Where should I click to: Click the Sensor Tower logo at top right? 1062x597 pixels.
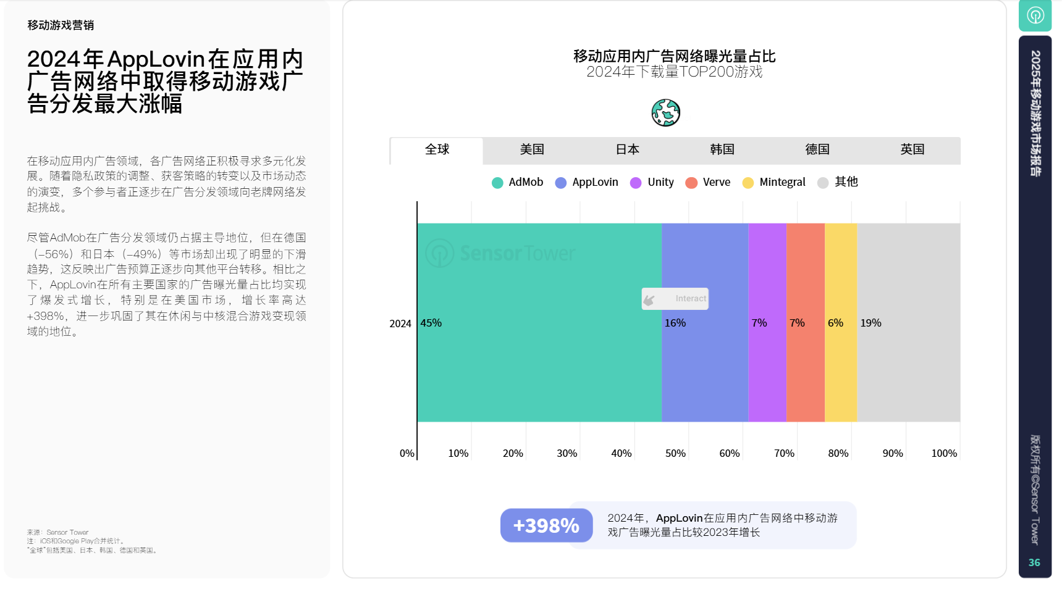(1035, 15)
